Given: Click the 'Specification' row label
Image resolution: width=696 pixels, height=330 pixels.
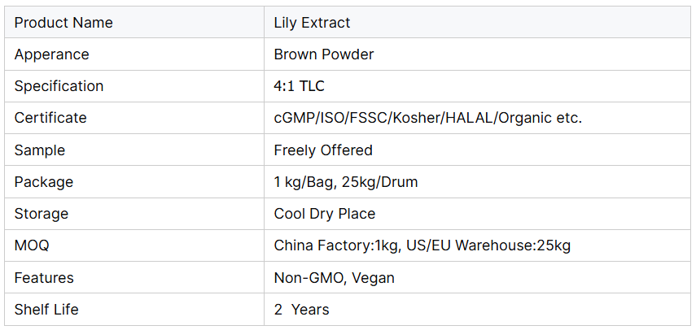Looking at the screenshot, I should 59,86.
